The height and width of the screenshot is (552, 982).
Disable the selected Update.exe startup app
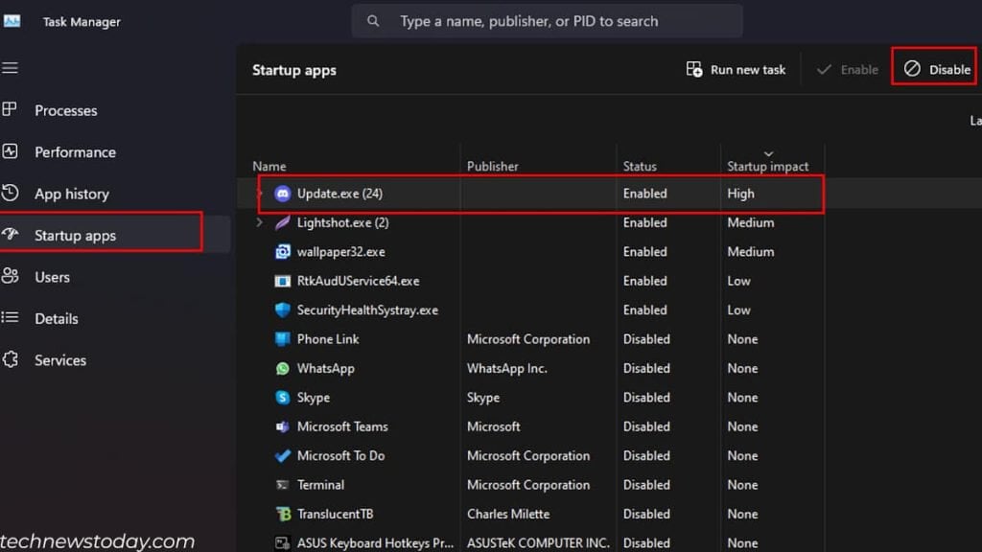[x=934, y=67]
